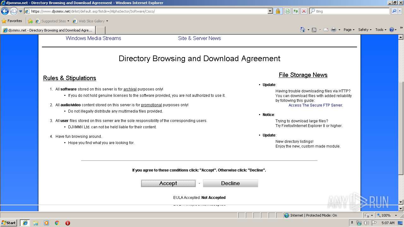This screenshot has height=227, width=404.
Task: Click the Home icon in command bar
Action: pyautogui.click(x=303, y=30)
